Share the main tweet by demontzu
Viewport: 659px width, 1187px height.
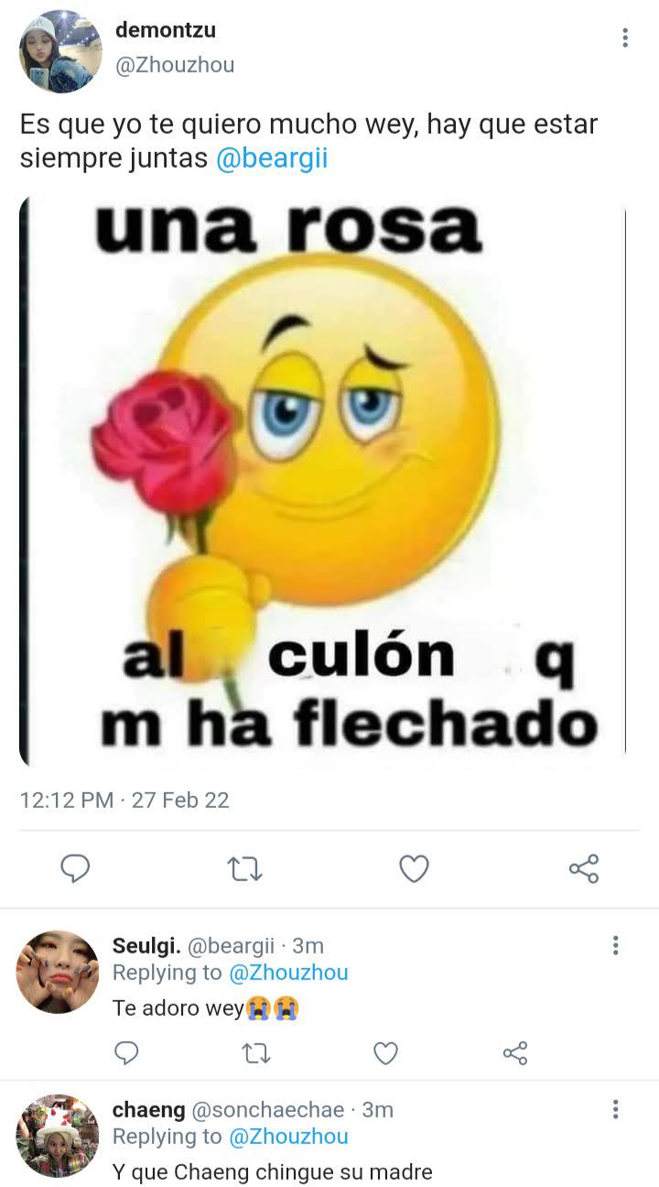coord(584,868)
